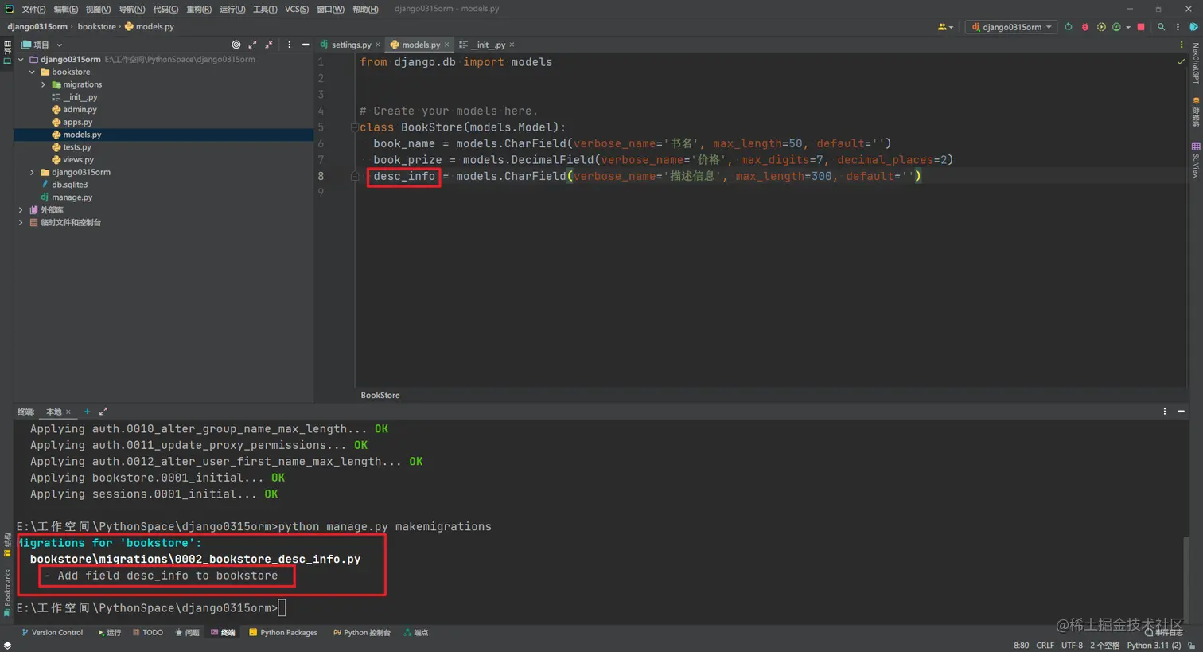This screenshot has width=1203, height=652.
Task: Open Search Everywhere magnifier icon
Action: click(1162, 27)
